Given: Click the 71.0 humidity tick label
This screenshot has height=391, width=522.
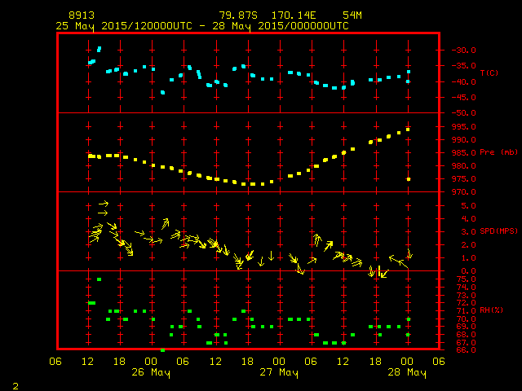Looking at the screenshot, I should click(466, 311).
